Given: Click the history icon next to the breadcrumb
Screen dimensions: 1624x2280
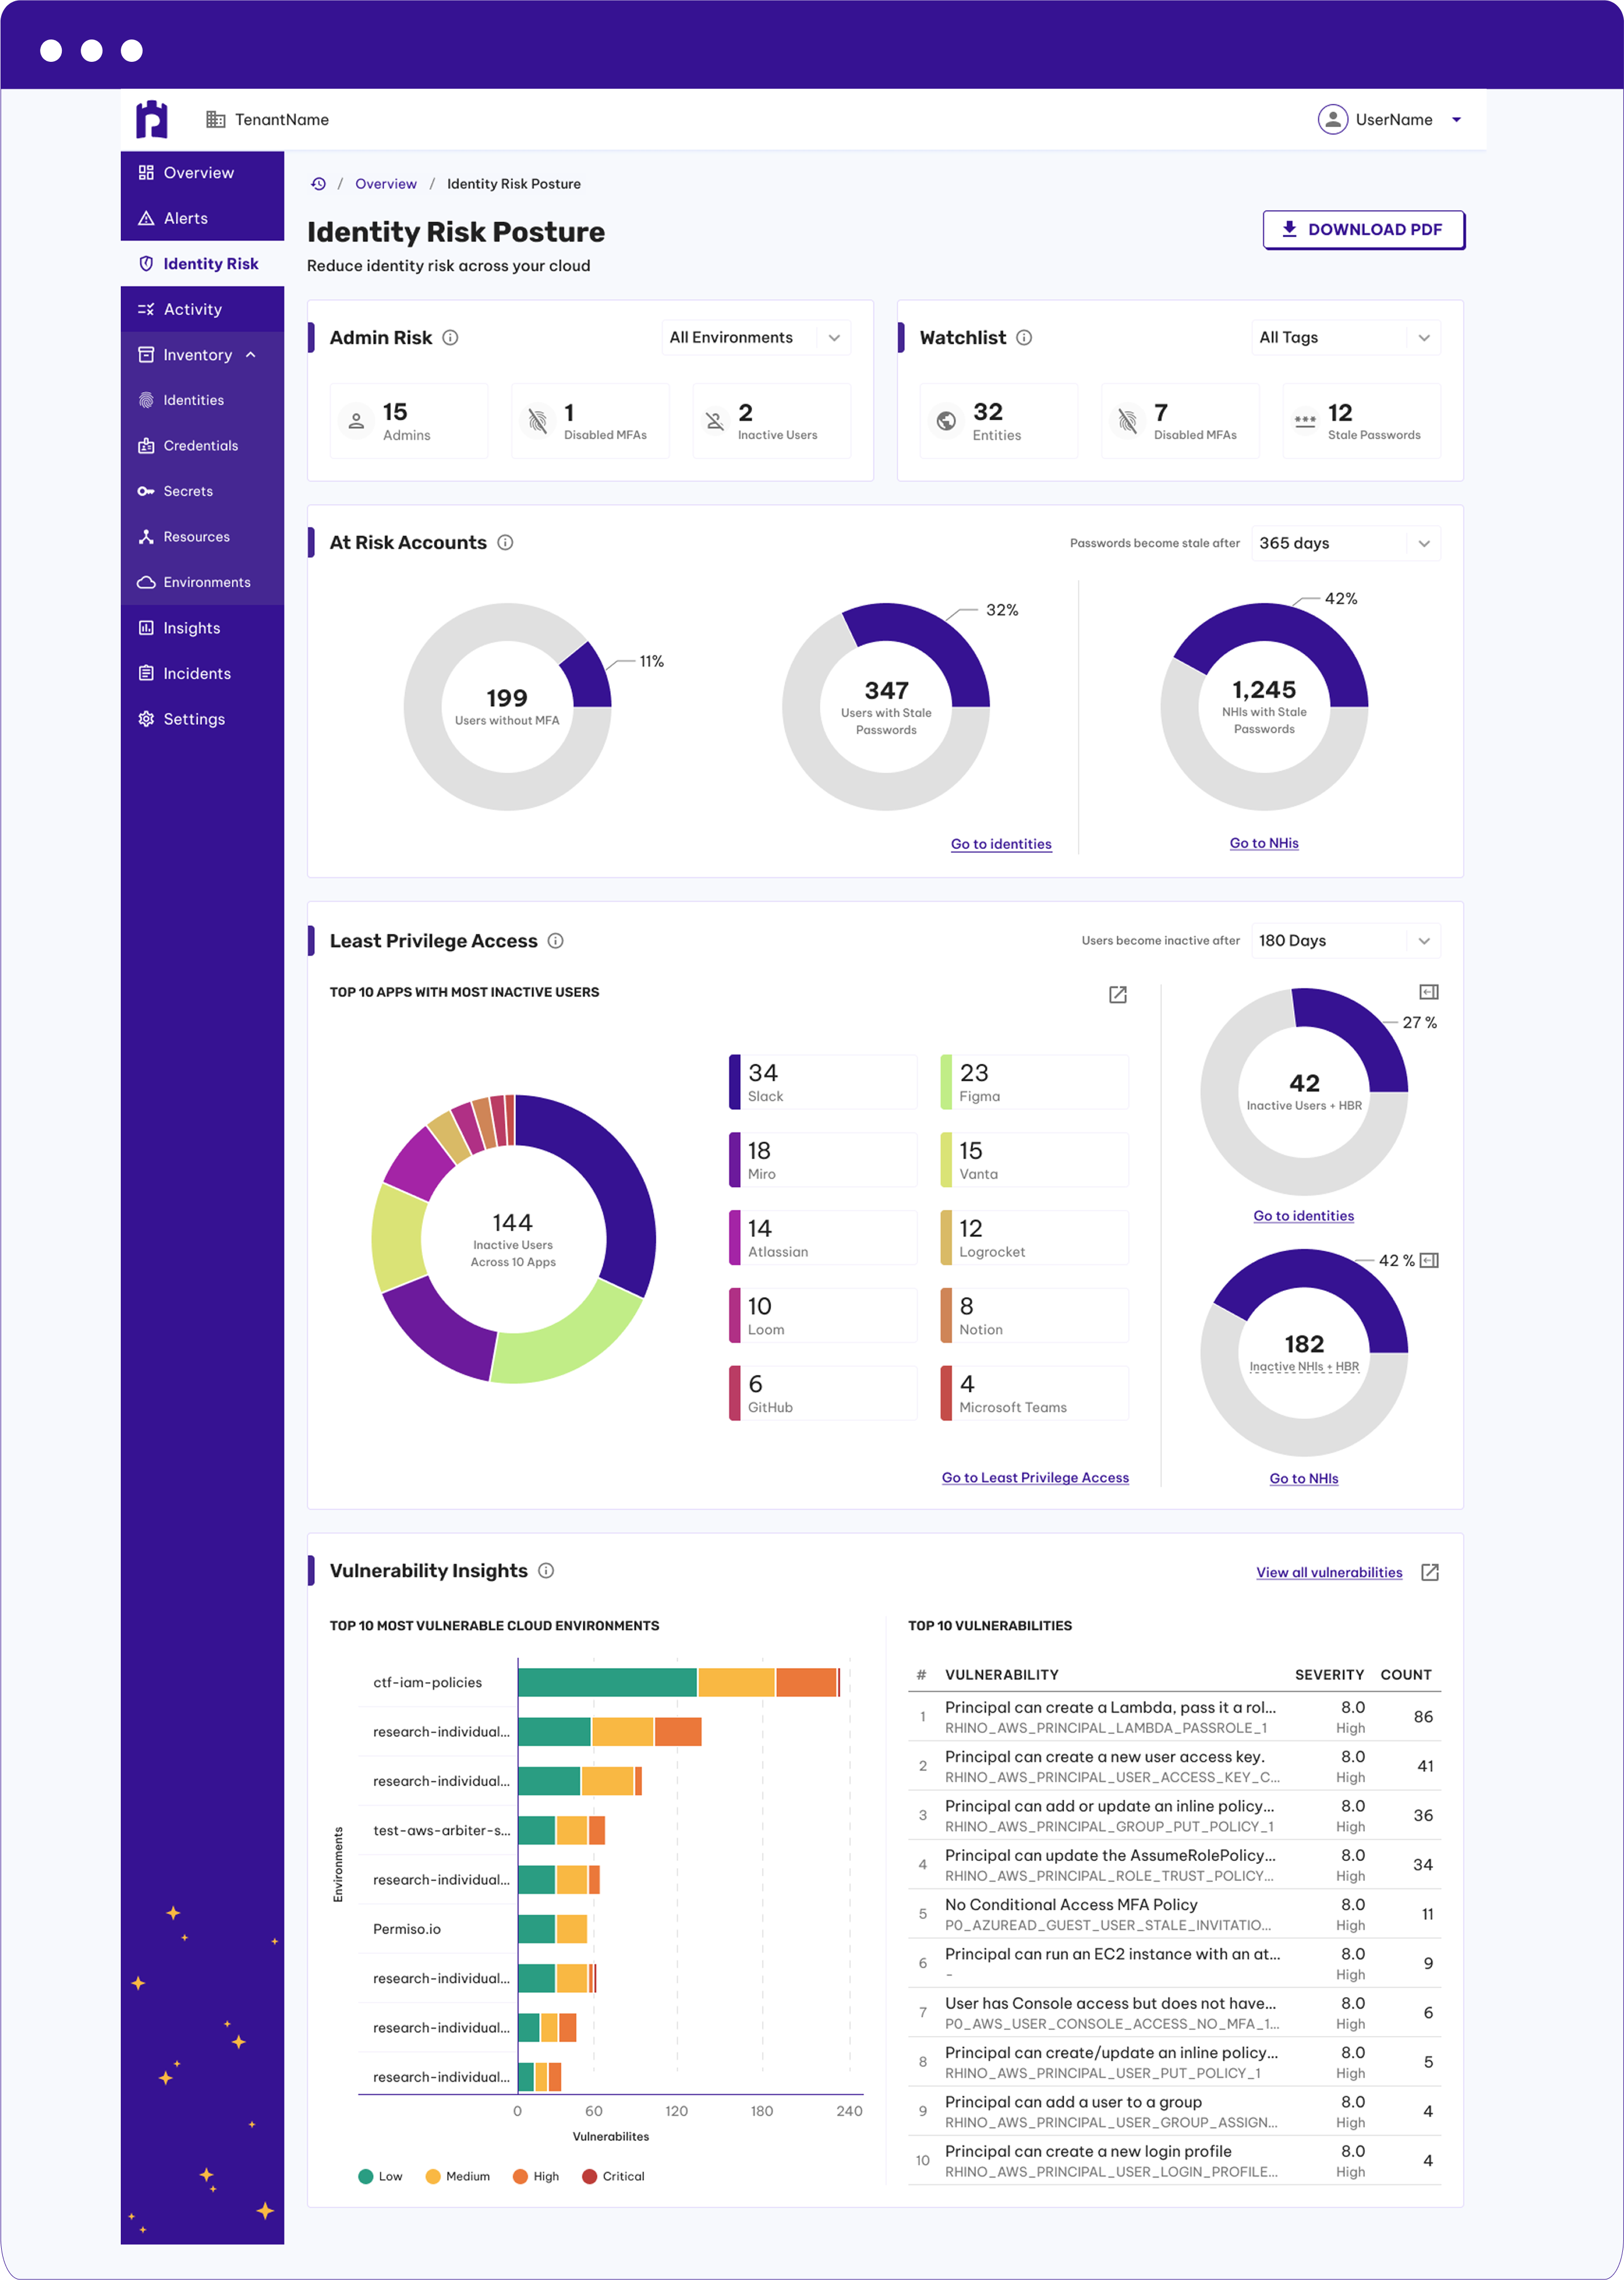Looking at the screenshot, I should click(318, 183).
